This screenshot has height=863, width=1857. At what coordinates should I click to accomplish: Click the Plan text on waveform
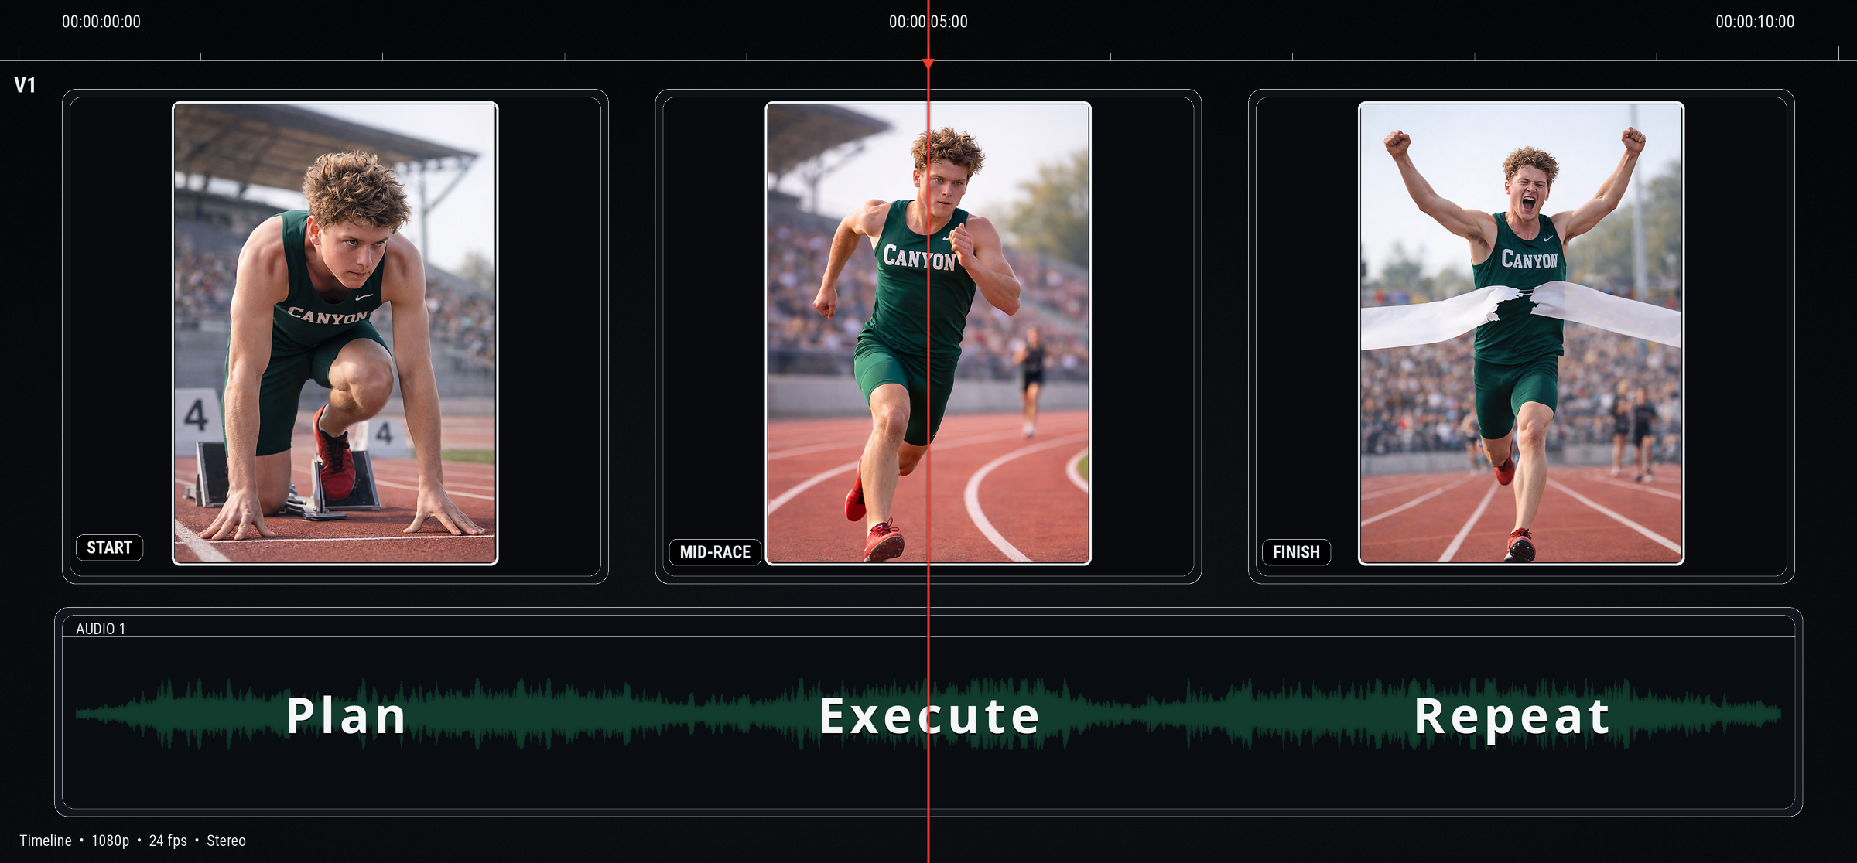346,715
